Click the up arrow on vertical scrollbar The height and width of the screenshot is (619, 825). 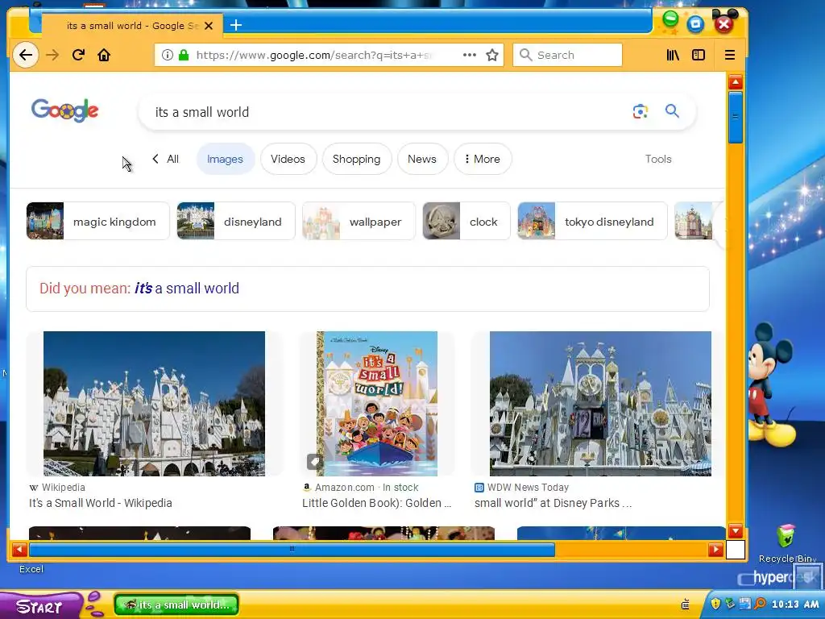(736, 82)
